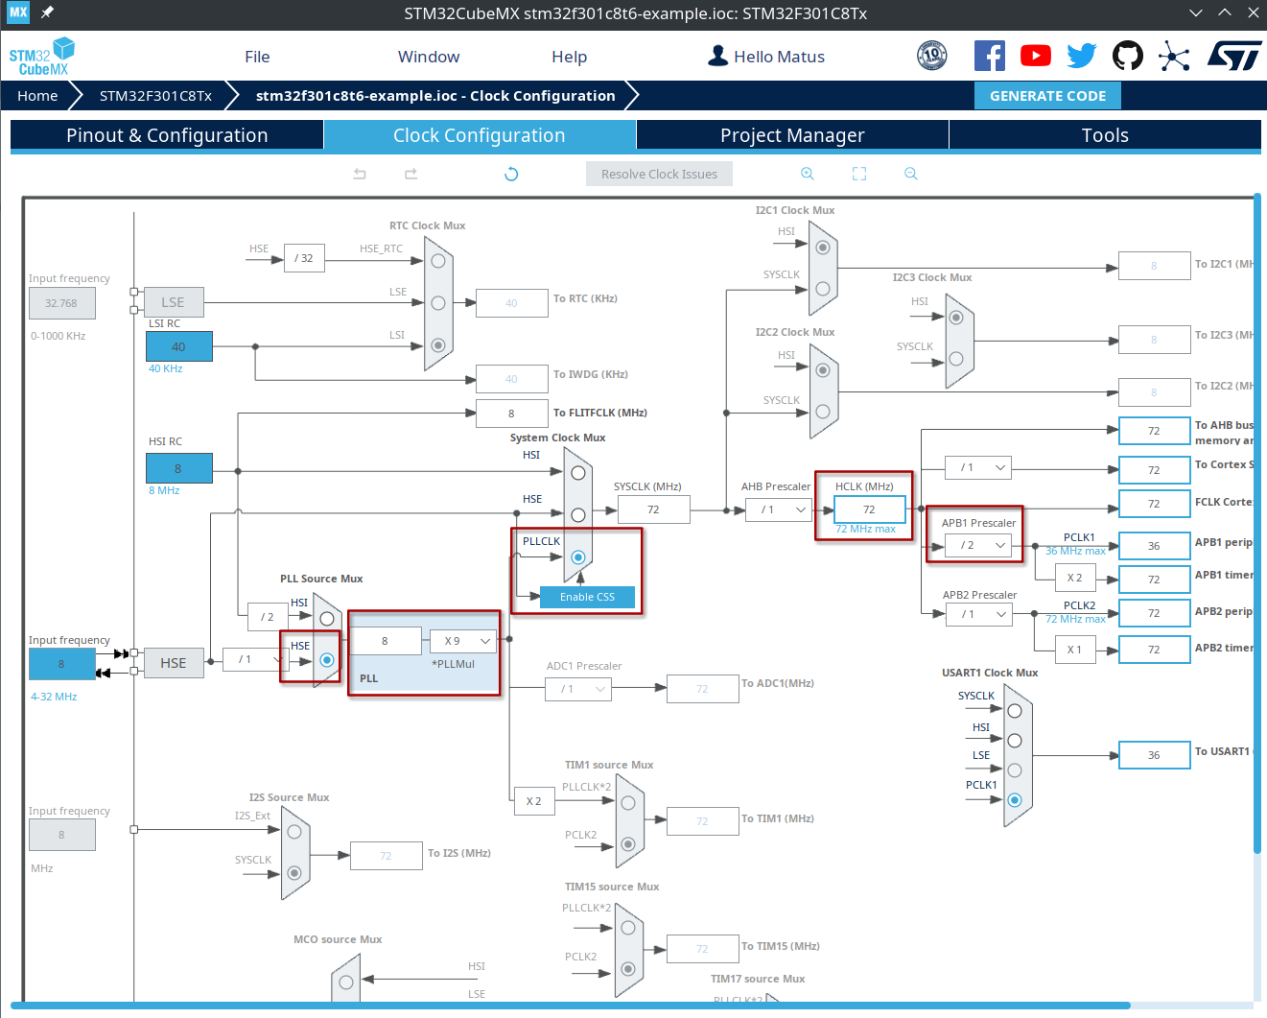
Task: Select SYSCLK in USART1 Clock Mux
Action: tap(1015, 710)
